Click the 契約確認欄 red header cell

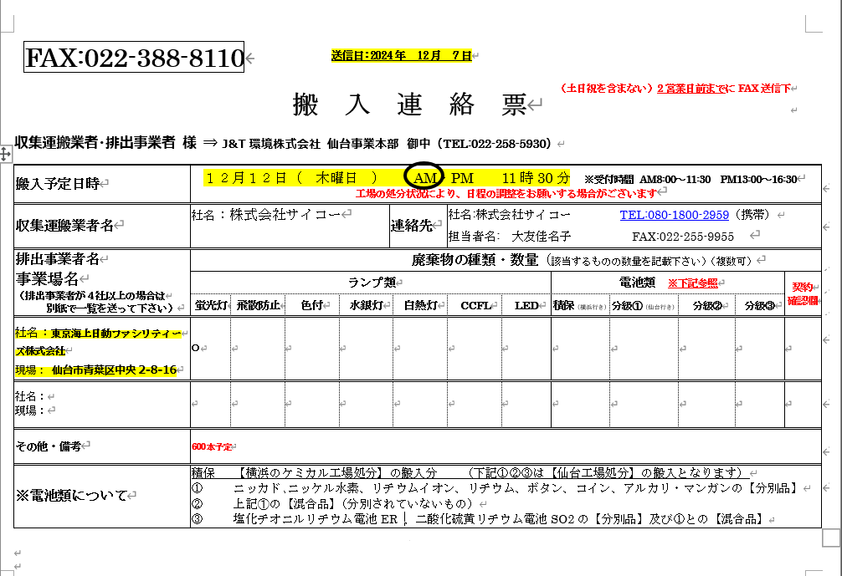click(x=803, y=293)
